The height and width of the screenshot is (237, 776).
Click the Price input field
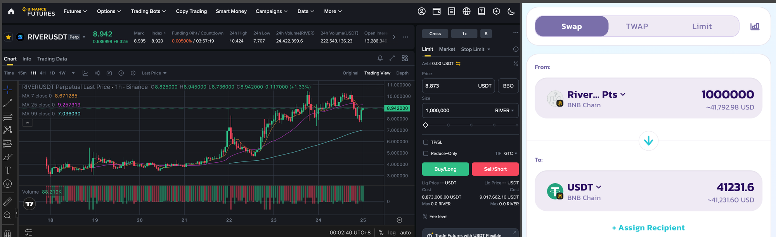pos(448,86)
